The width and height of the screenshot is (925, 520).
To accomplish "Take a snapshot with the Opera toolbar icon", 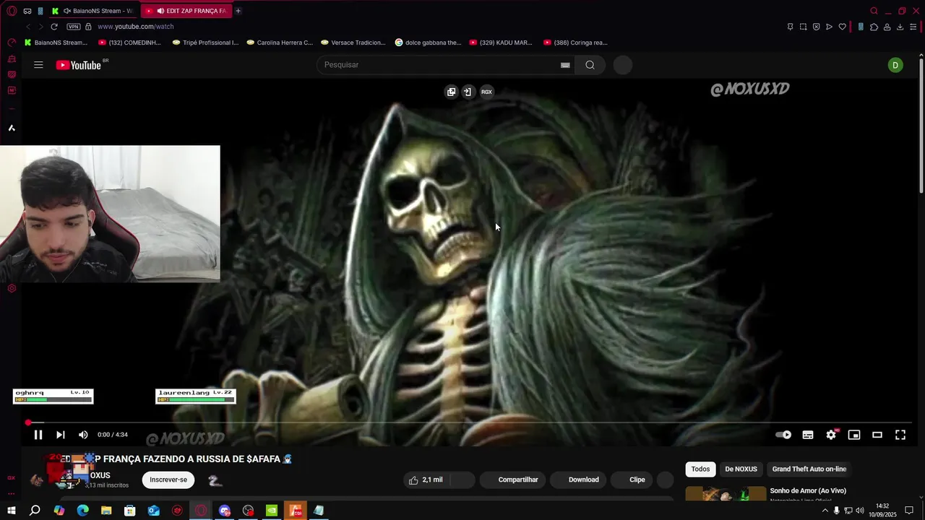I will 803,27.
